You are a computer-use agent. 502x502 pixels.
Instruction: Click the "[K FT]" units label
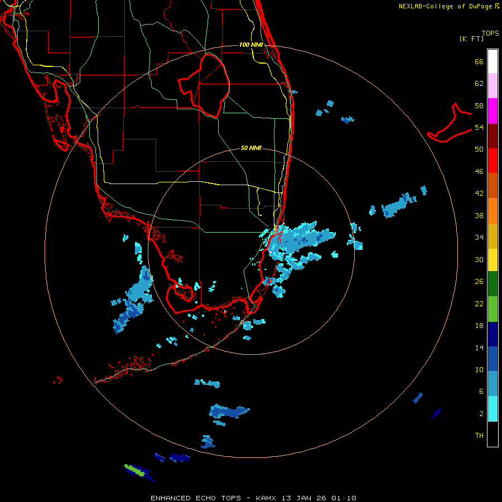coord(471,38)
